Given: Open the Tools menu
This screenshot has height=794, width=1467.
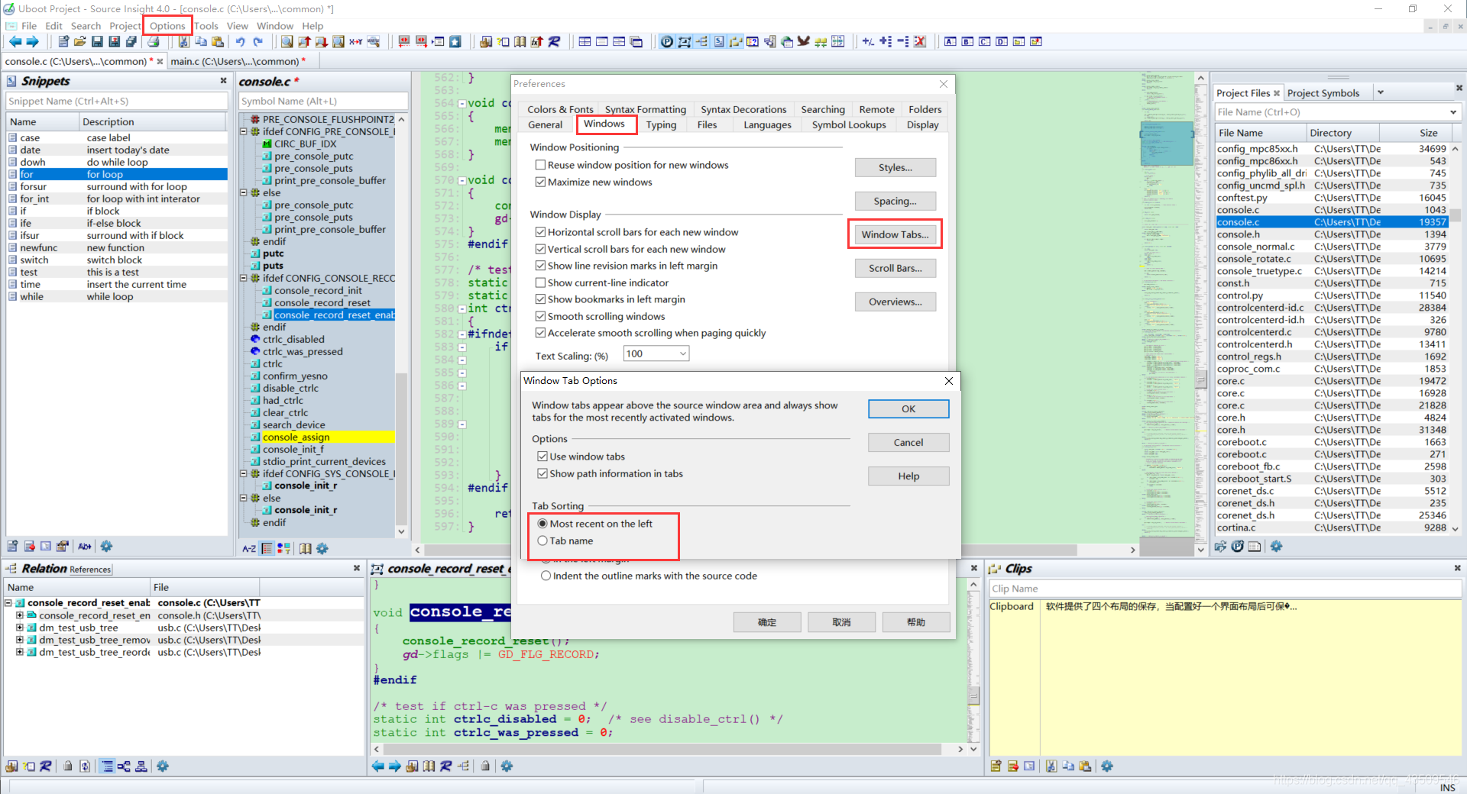Looking at the screenshot, I should tap(206, 26).
